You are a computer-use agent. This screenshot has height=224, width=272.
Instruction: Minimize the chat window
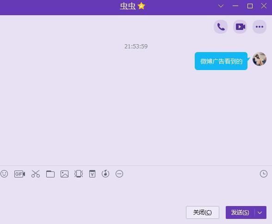(235, 6)
